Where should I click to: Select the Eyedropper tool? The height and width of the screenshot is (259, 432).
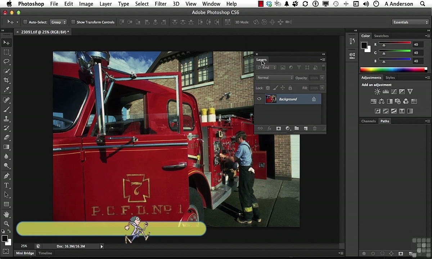[6, 90]
